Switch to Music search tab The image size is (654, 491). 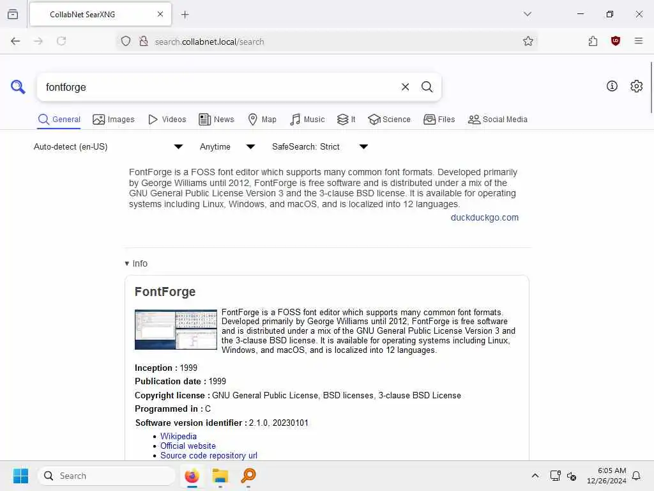[307, 120]
